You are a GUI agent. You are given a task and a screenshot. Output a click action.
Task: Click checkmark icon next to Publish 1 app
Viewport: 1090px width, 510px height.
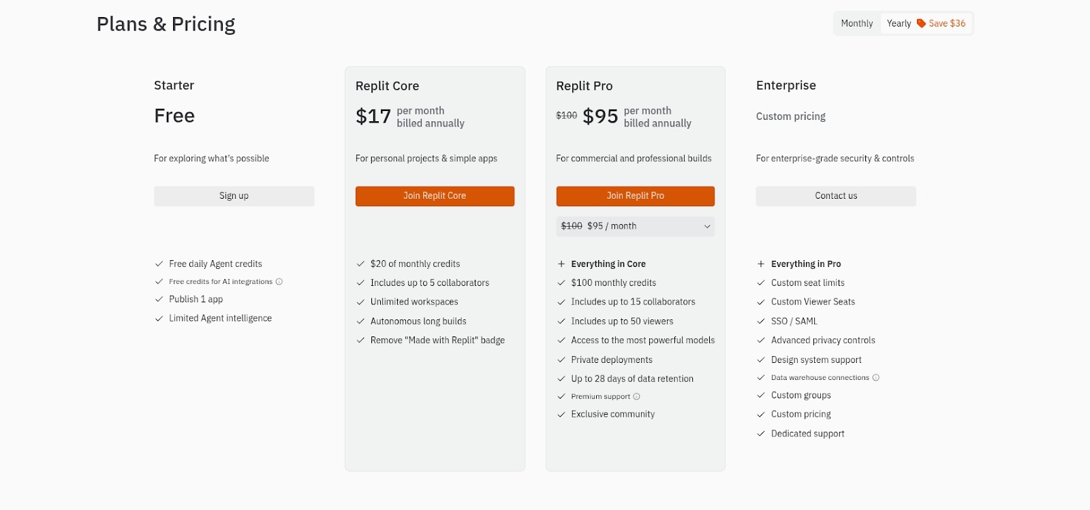tap(159, 299)
